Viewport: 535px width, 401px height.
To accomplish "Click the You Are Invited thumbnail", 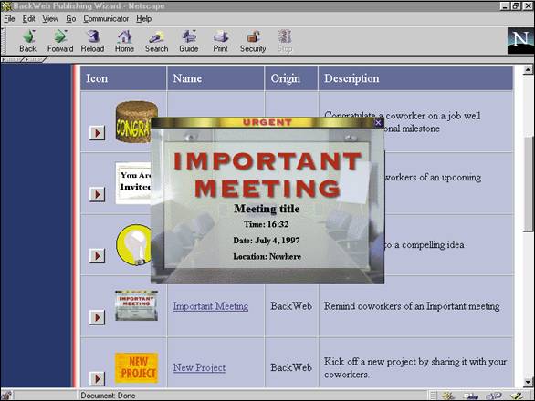I will pos(133,183).
